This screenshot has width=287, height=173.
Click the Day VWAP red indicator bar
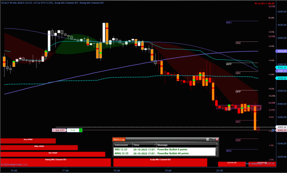click(28, 141)
